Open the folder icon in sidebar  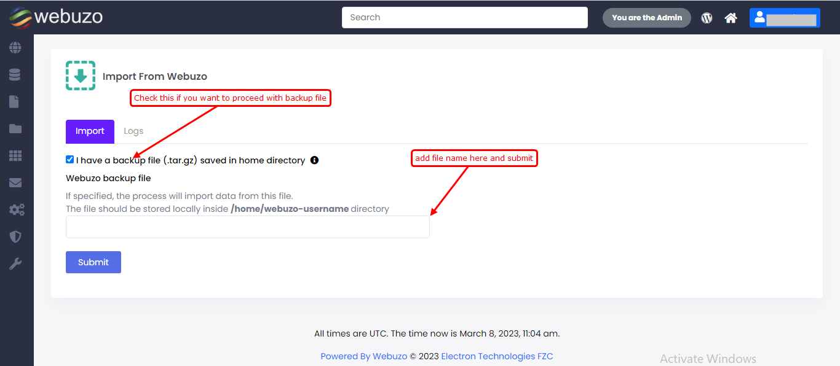(x=15, y=129)
